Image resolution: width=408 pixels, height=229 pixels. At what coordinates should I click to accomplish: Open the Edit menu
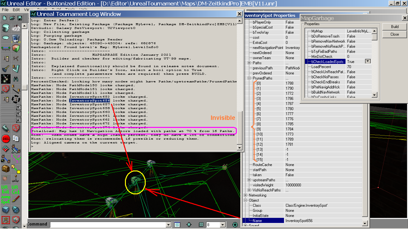tap(16, 10)
